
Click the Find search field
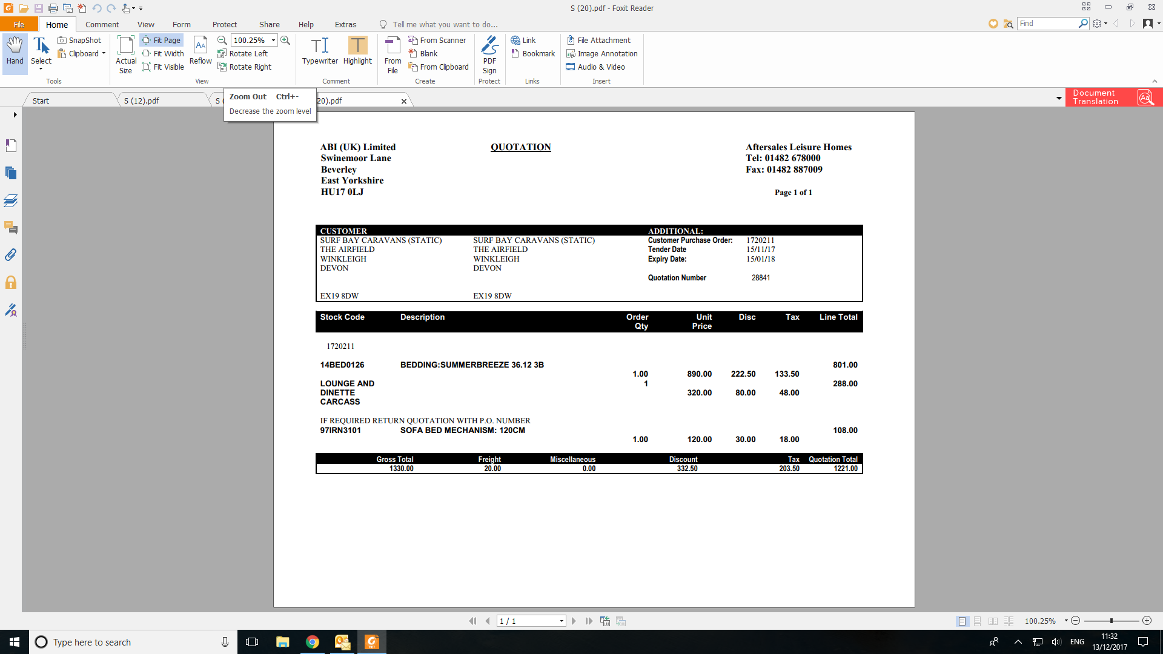tap(1047, 23)
